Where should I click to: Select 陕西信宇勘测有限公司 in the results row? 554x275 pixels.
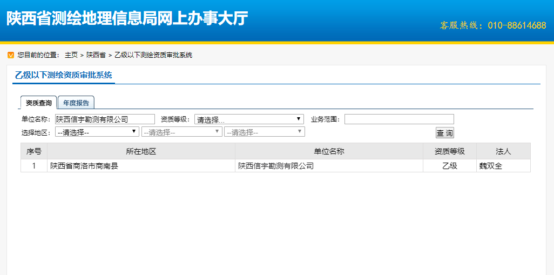click(x=276, y=166)
